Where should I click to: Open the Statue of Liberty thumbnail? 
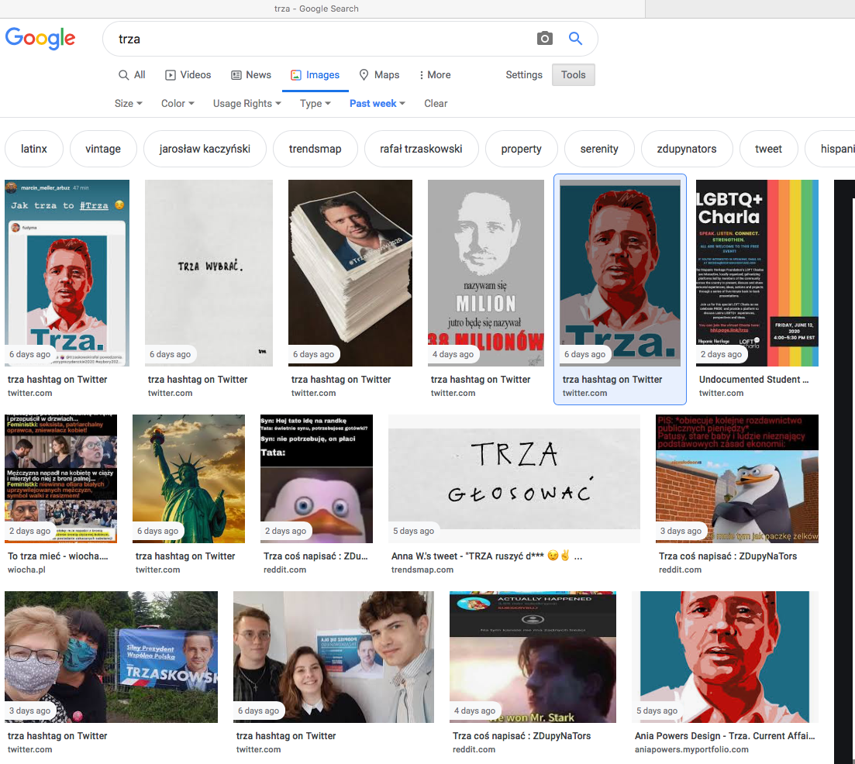click(188, 478)
